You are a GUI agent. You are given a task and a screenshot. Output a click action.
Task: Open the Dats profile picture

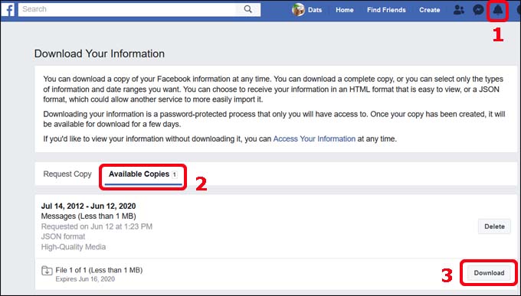pos(298,10)
